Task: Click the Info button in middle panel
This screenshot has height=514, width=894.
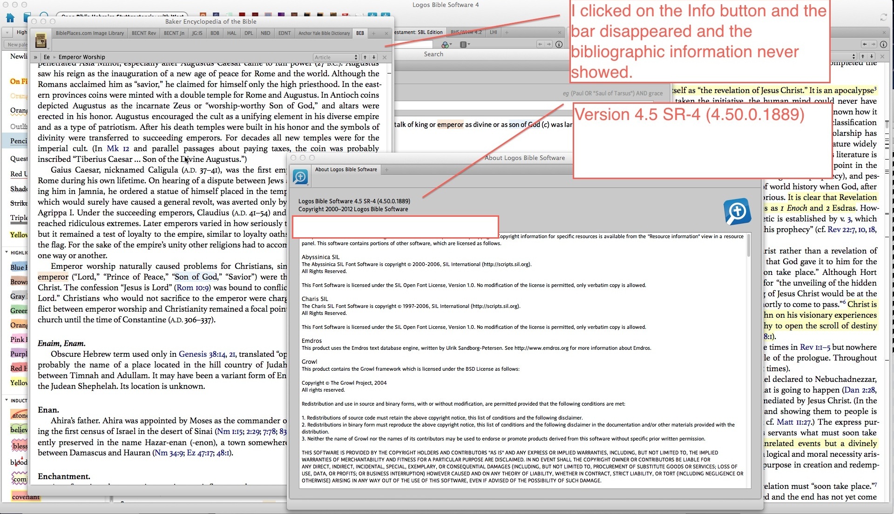Action: 559,44
